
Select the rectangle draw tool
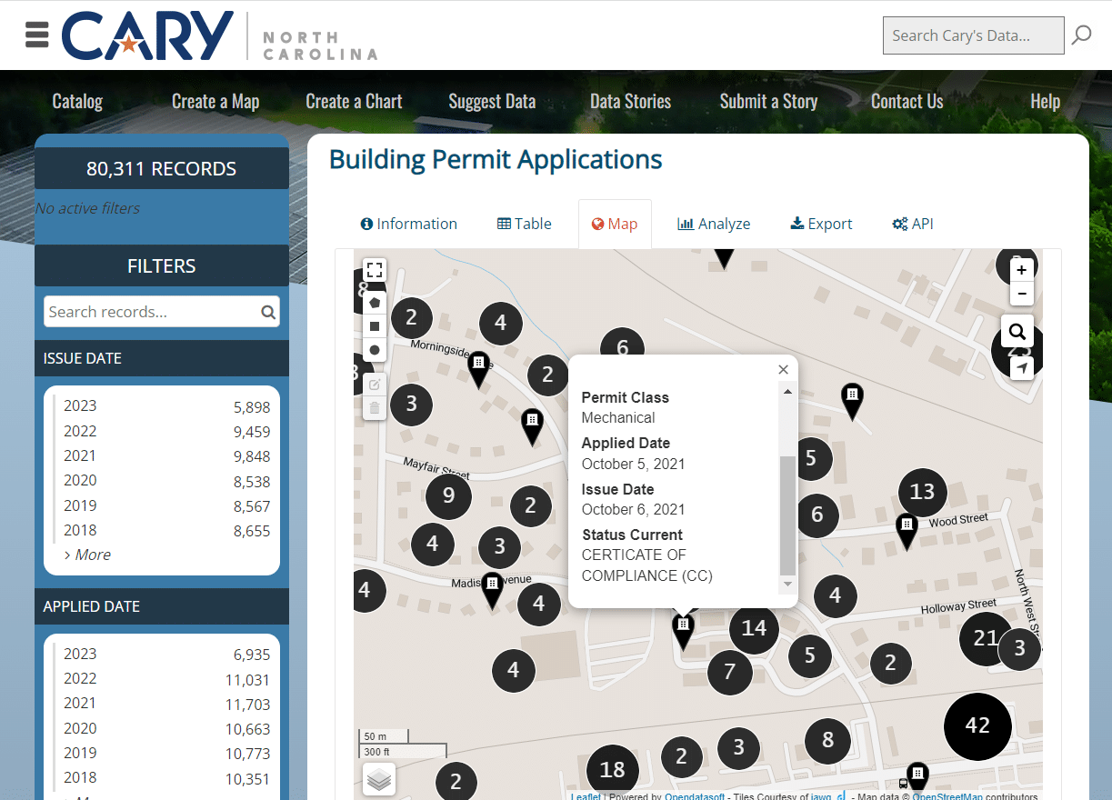375,326
